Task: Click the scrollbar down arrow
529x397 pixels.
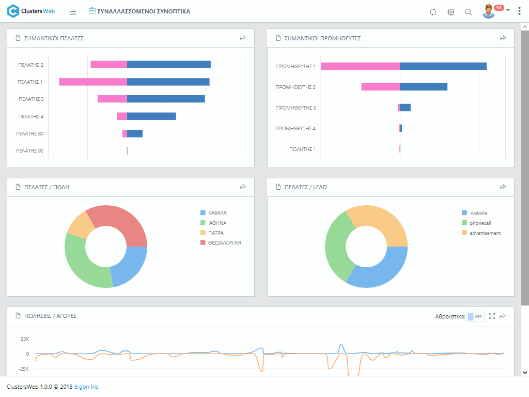Action: (x=525, y=372)
